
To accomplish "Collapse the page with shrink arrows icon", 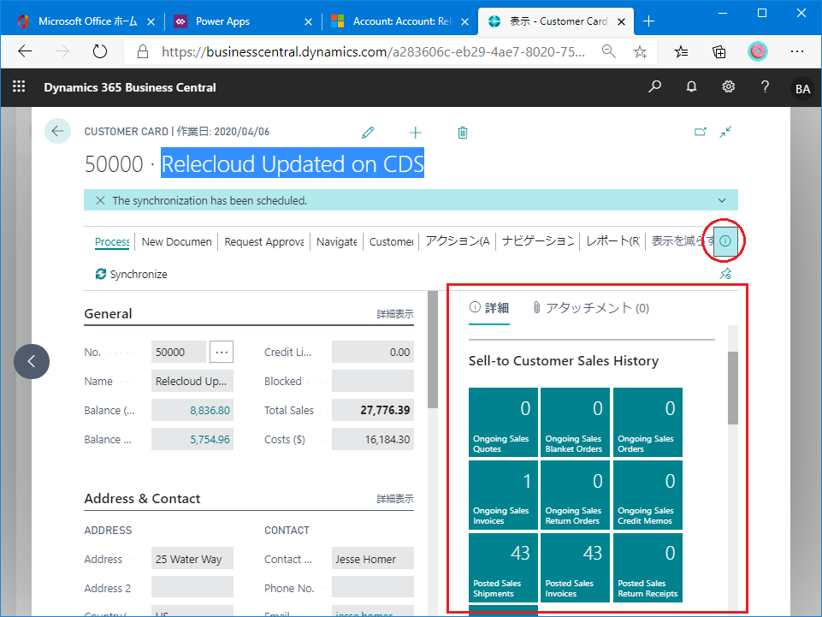I will (725, 132).
